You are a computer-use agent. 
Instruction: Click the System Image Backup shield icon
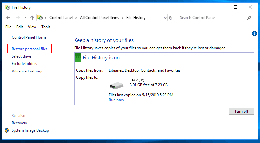pos(7,130)
